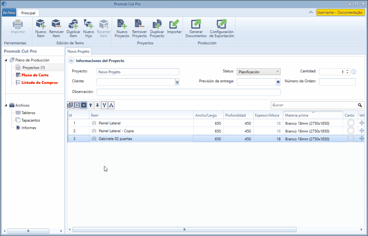Screen dimensions: 368x236
Task: Select Proyectos: (1) in the tree
Action: (33, 67)
